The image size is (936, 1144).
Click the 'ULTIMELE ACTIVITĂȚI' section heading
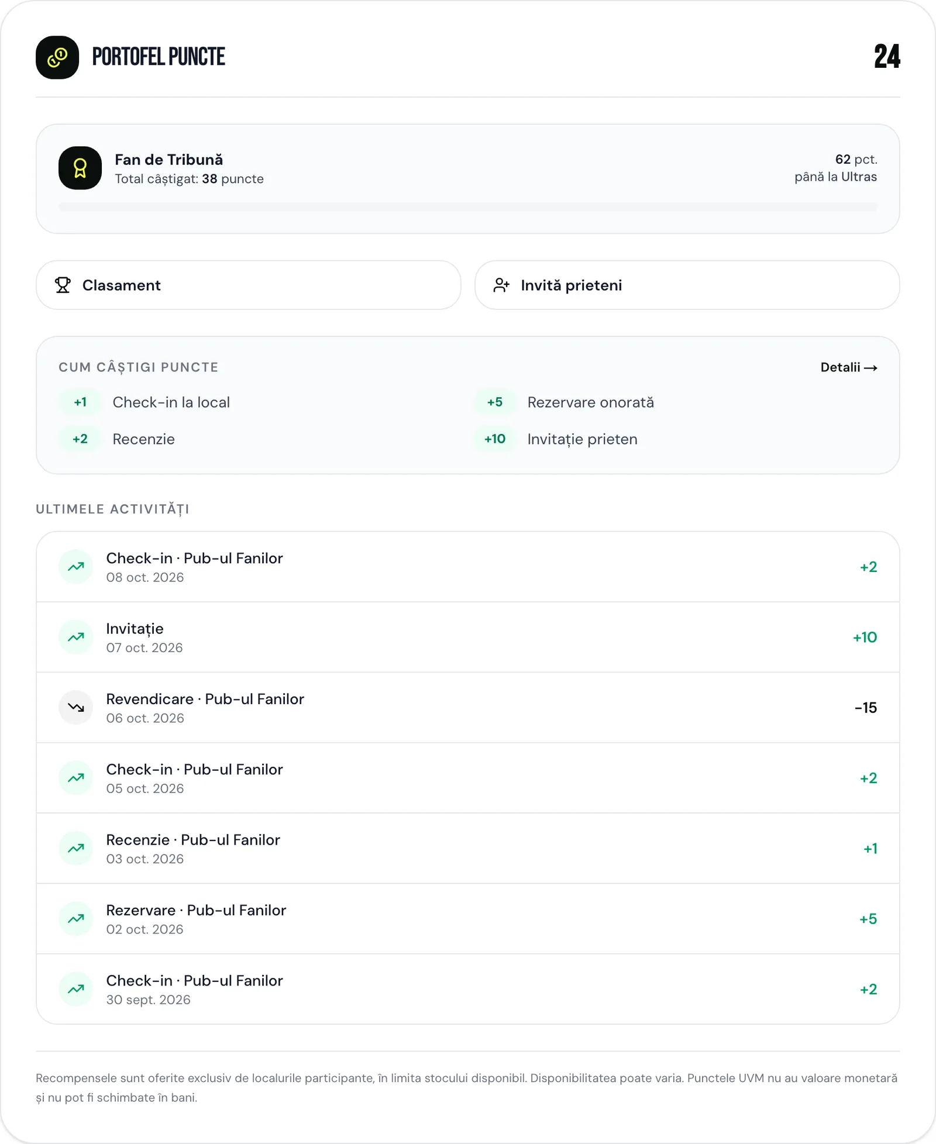[112, 509]
